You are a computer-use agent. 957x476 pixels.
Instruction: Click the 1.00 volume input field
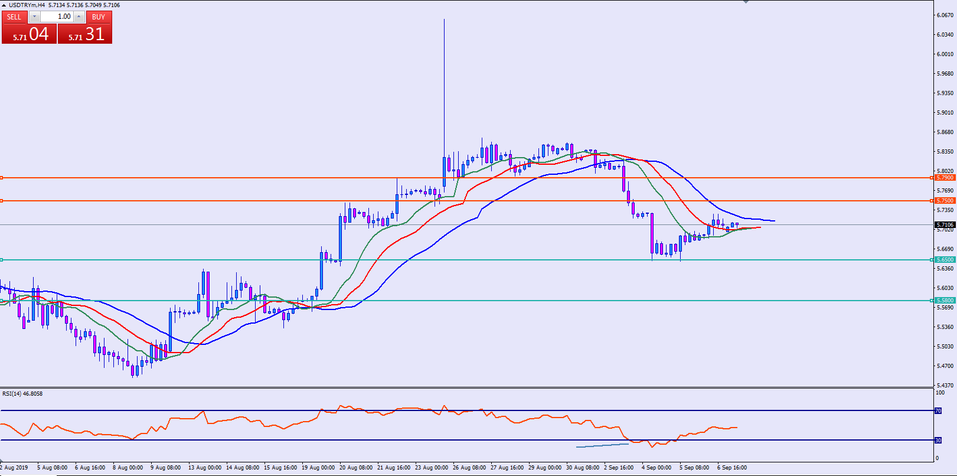57,17
